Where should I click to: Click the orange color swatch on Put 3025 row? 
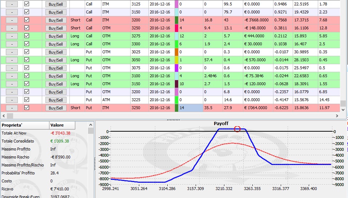pyautogui.click(x=176, y=52)
